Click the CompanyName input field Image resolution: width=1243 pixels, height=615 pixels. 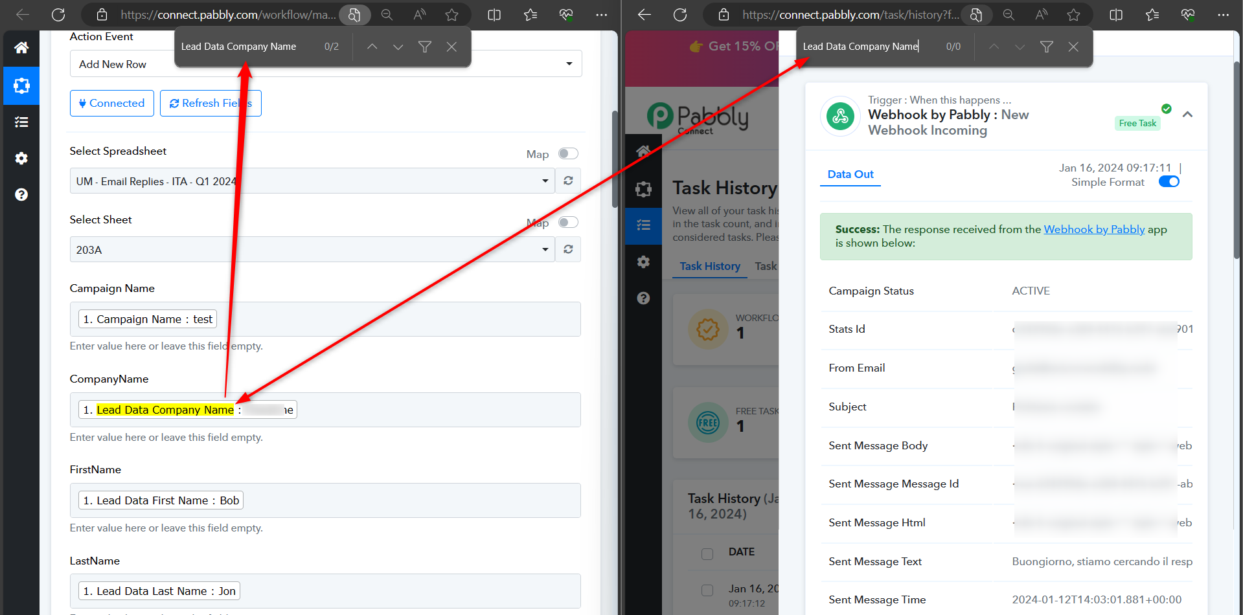(x=325, y=410)
